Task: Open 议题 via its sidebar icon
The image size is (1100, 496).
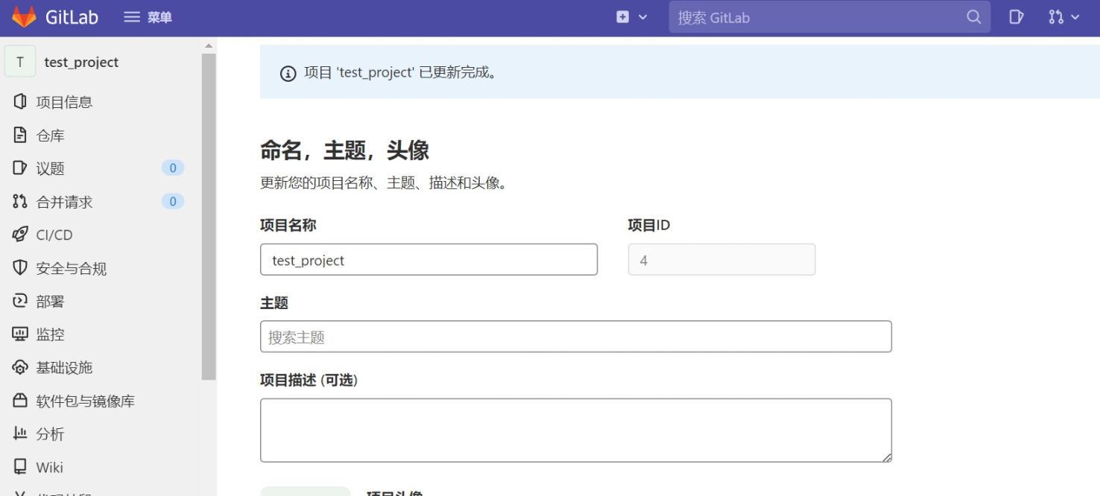Action: pyautogui.click(x=20, y=168)
